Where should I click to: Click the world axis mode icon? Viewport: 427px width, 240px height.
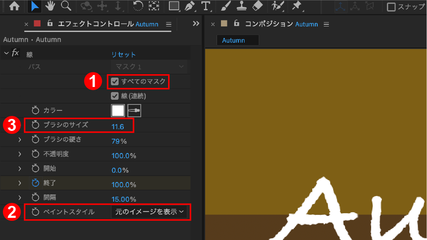click(355, 6)
